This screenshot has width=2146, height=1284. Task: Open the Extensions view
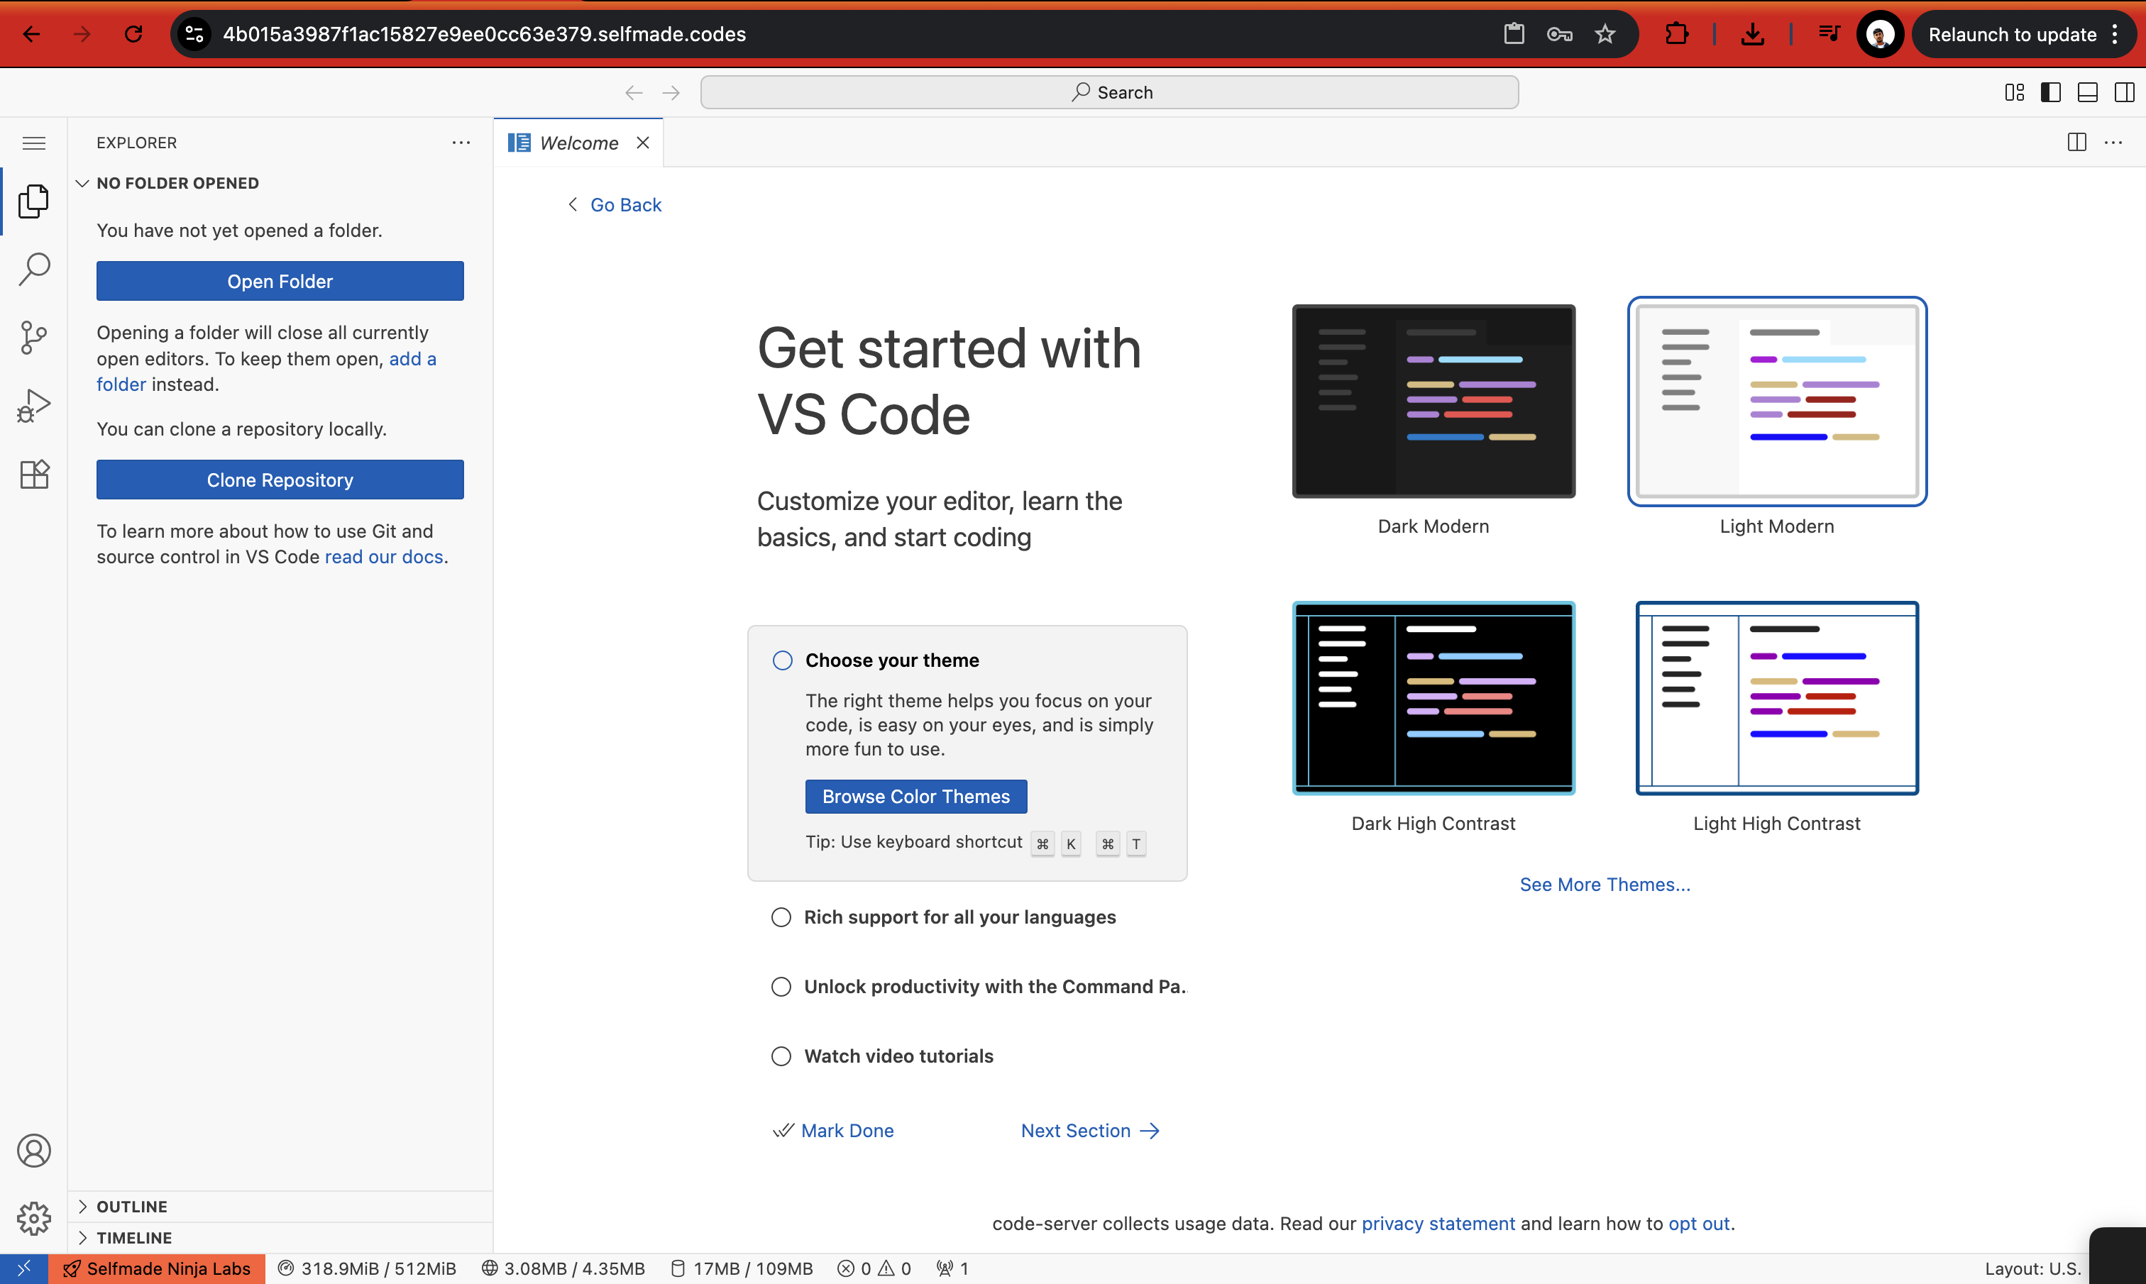(x=34, y=474)
